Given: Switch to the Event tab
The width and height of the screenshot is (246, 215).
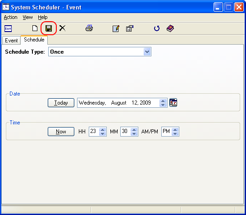Looking at the screenshot, I should point(11,41).
